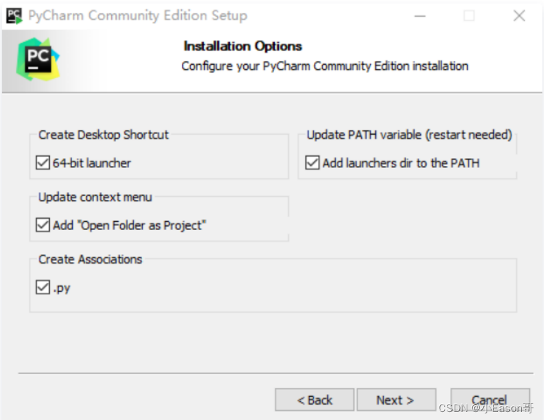
Task: Minimize the setup window
Action: pos(420,16)
